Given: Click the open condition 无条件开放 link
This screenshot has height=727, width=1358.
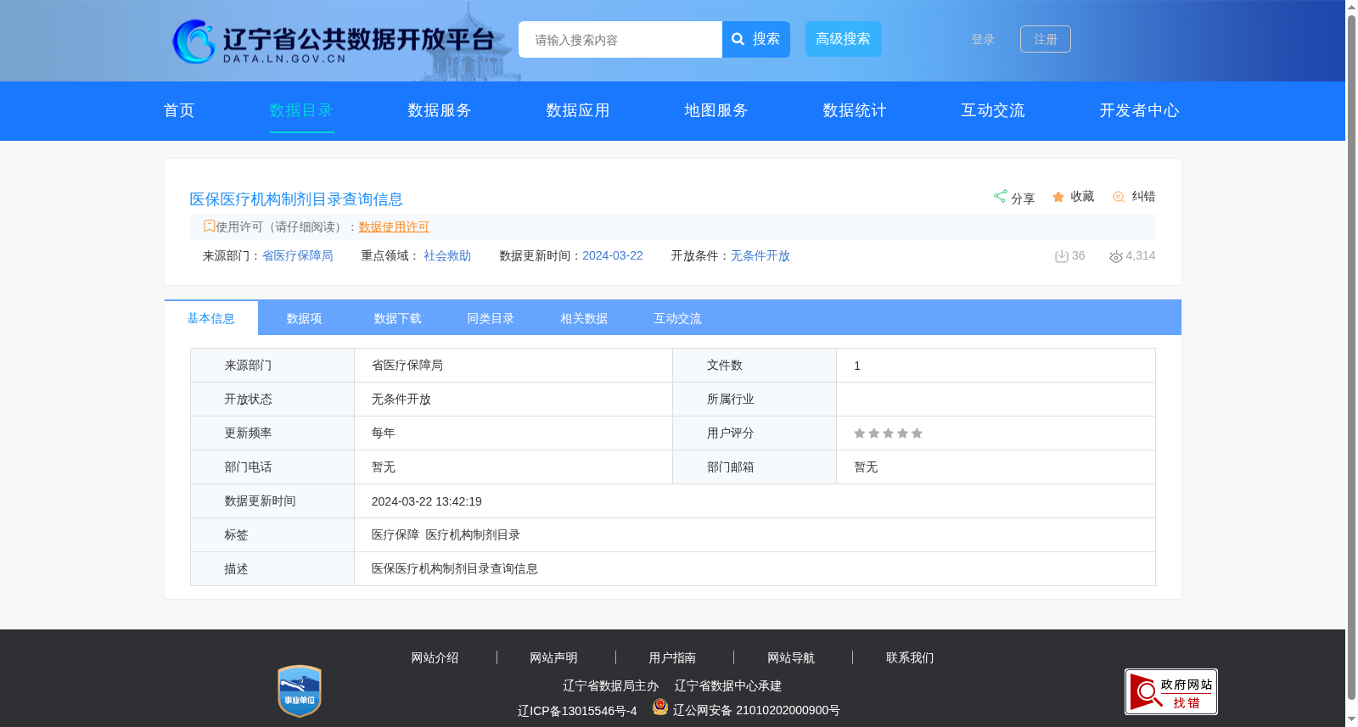Looking at the screenshot, I should click(x=760, y=255).
